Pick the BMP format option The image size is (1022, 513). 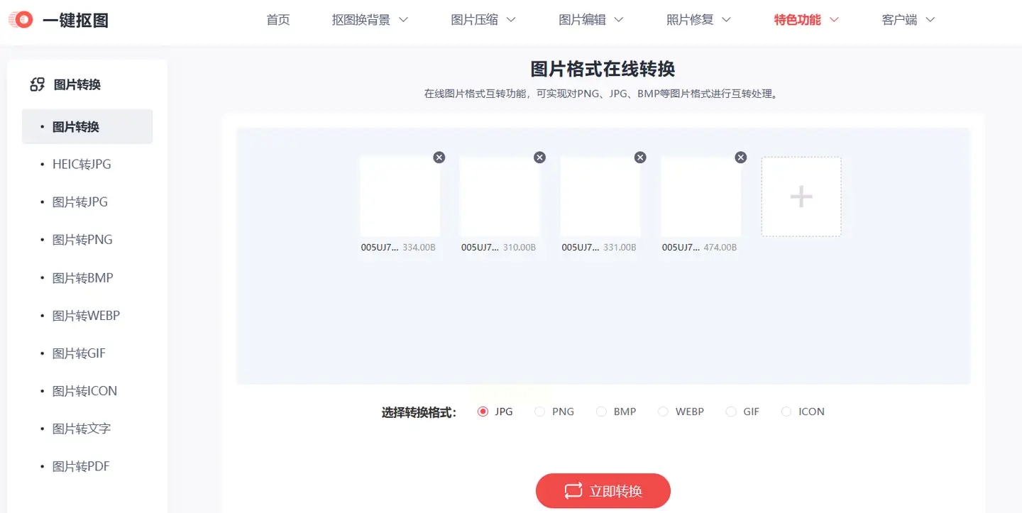pos(601,412)
